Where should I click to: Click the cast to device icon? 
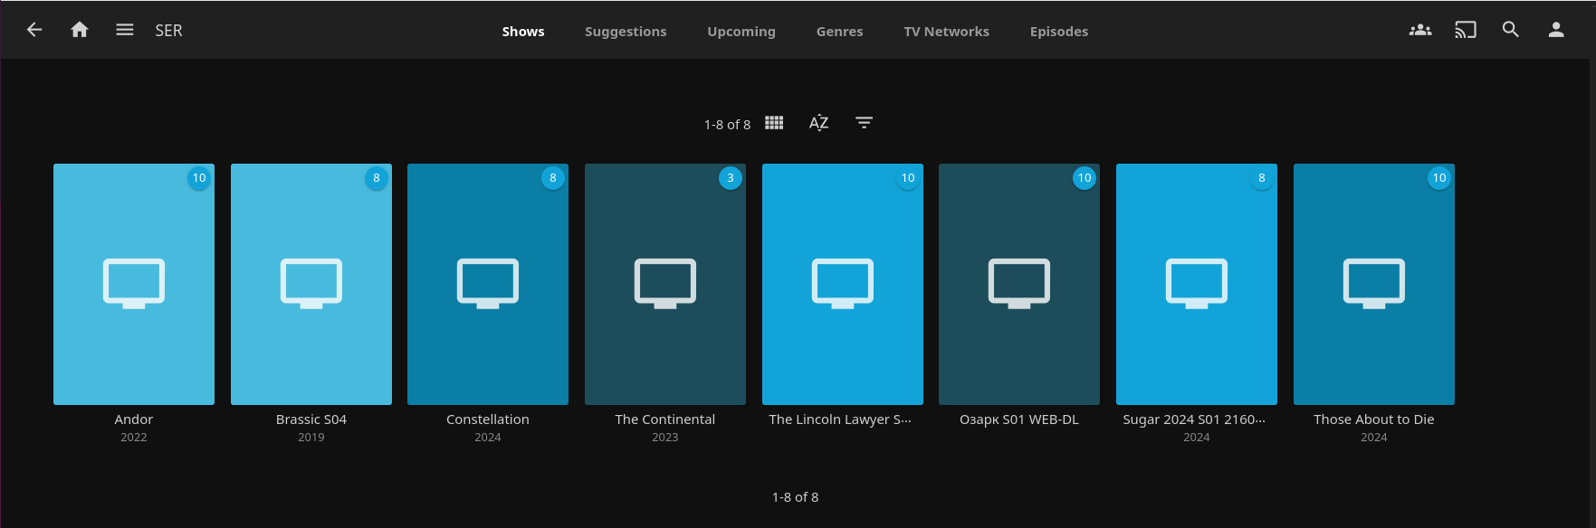point(1466,30)
